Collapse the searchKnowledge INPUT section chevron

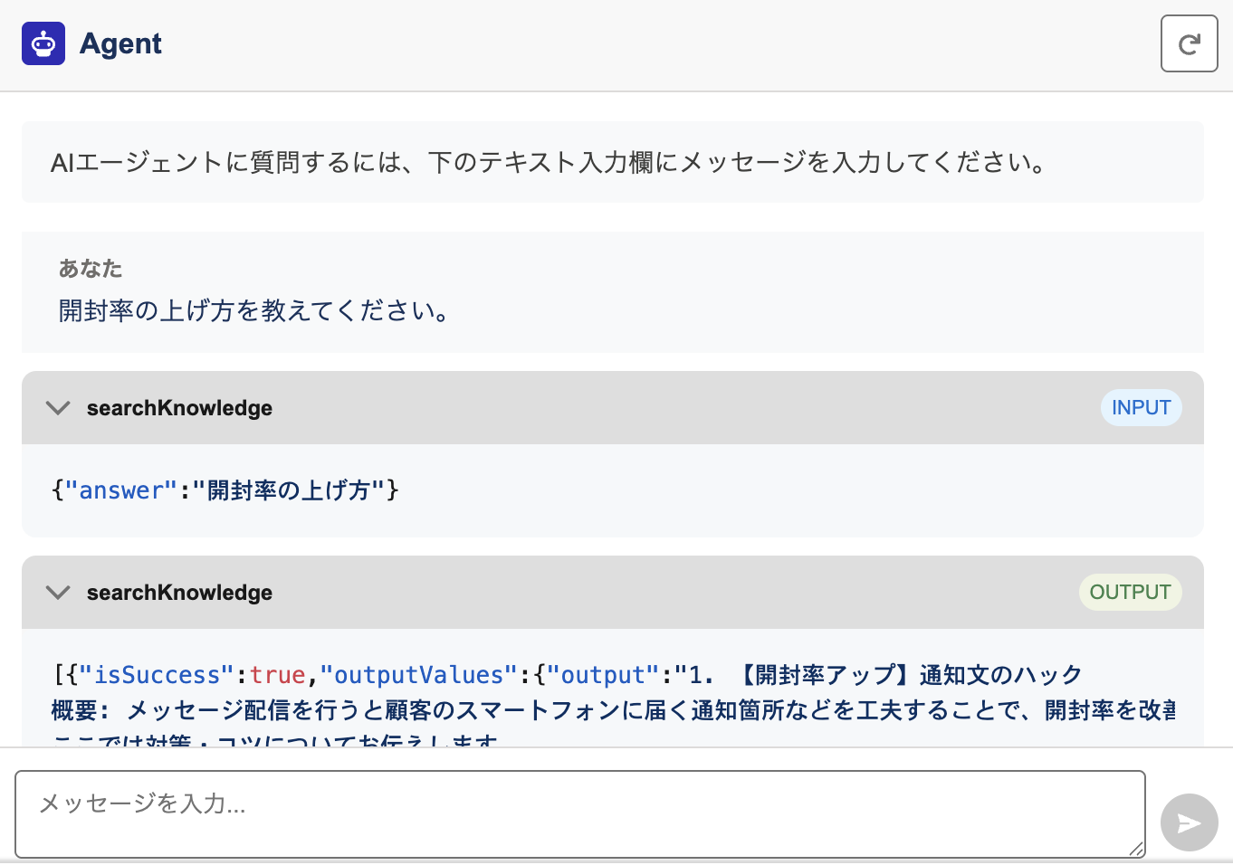[58, 408]
